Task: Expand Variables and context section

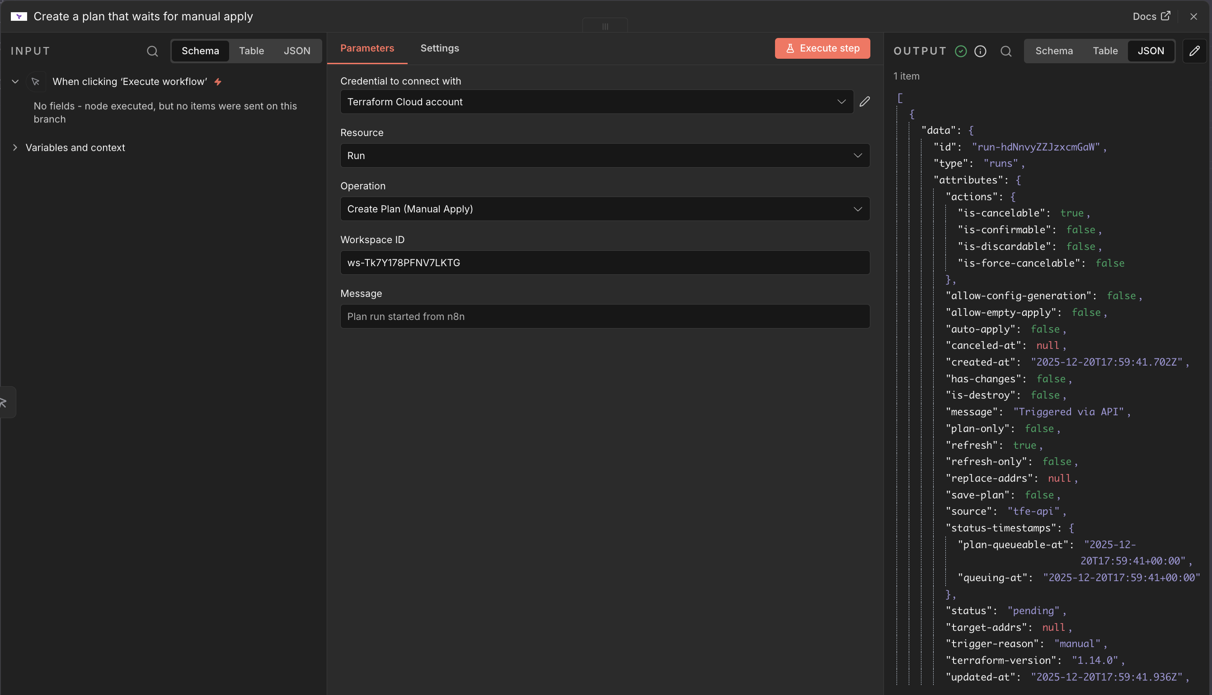Action: (15, 147)
